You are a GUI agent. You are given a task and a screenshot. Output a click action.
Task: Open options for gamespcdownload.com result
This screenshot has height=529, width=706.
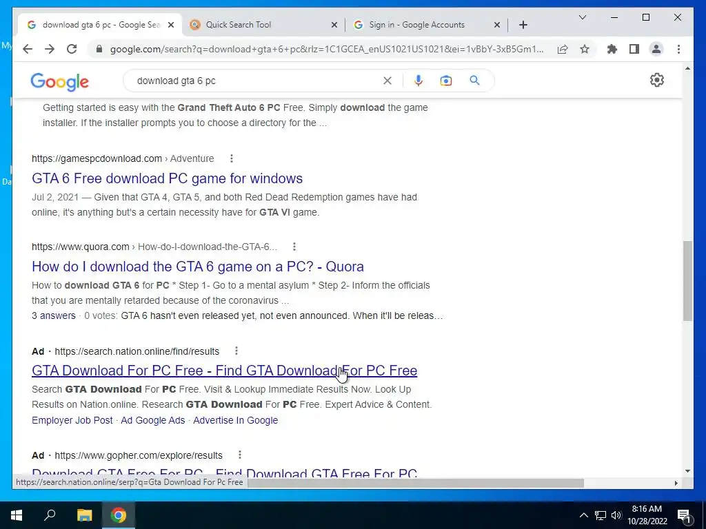[x=232, y=158]
